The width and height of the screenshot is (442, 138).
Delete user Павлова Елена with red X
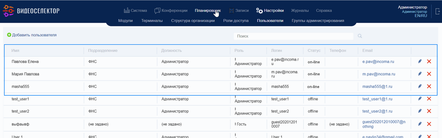[429, 62]
